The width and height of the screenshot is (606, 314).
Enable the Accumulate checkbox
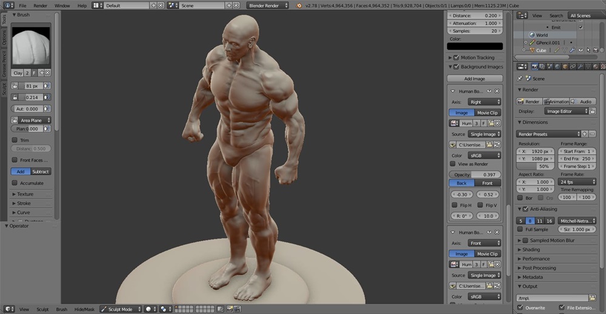[x=15, y=183]
